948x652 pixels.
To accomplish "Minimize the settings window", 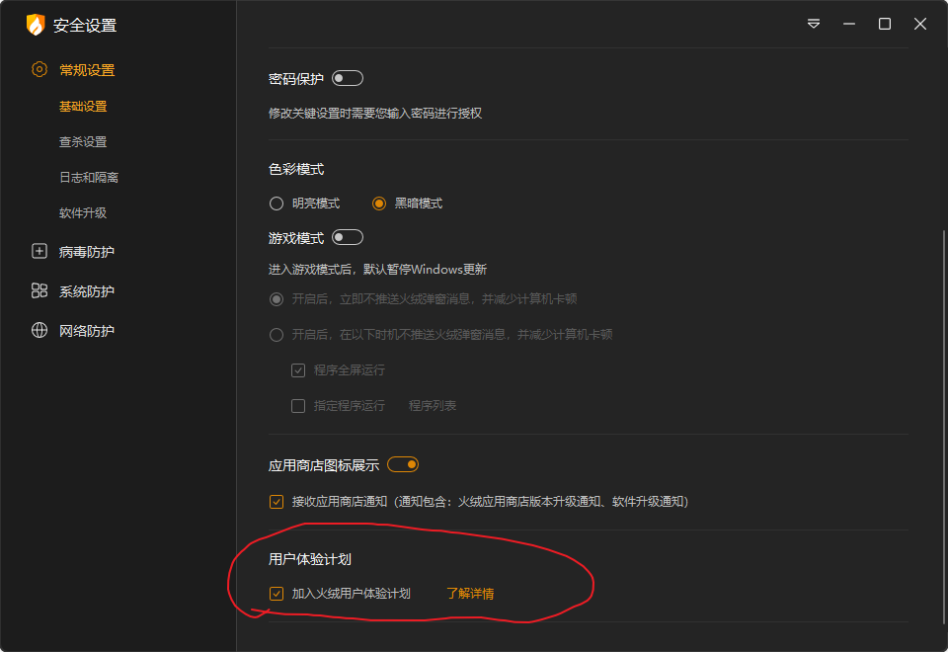I will pyautogui.click(x=849, y=24).
